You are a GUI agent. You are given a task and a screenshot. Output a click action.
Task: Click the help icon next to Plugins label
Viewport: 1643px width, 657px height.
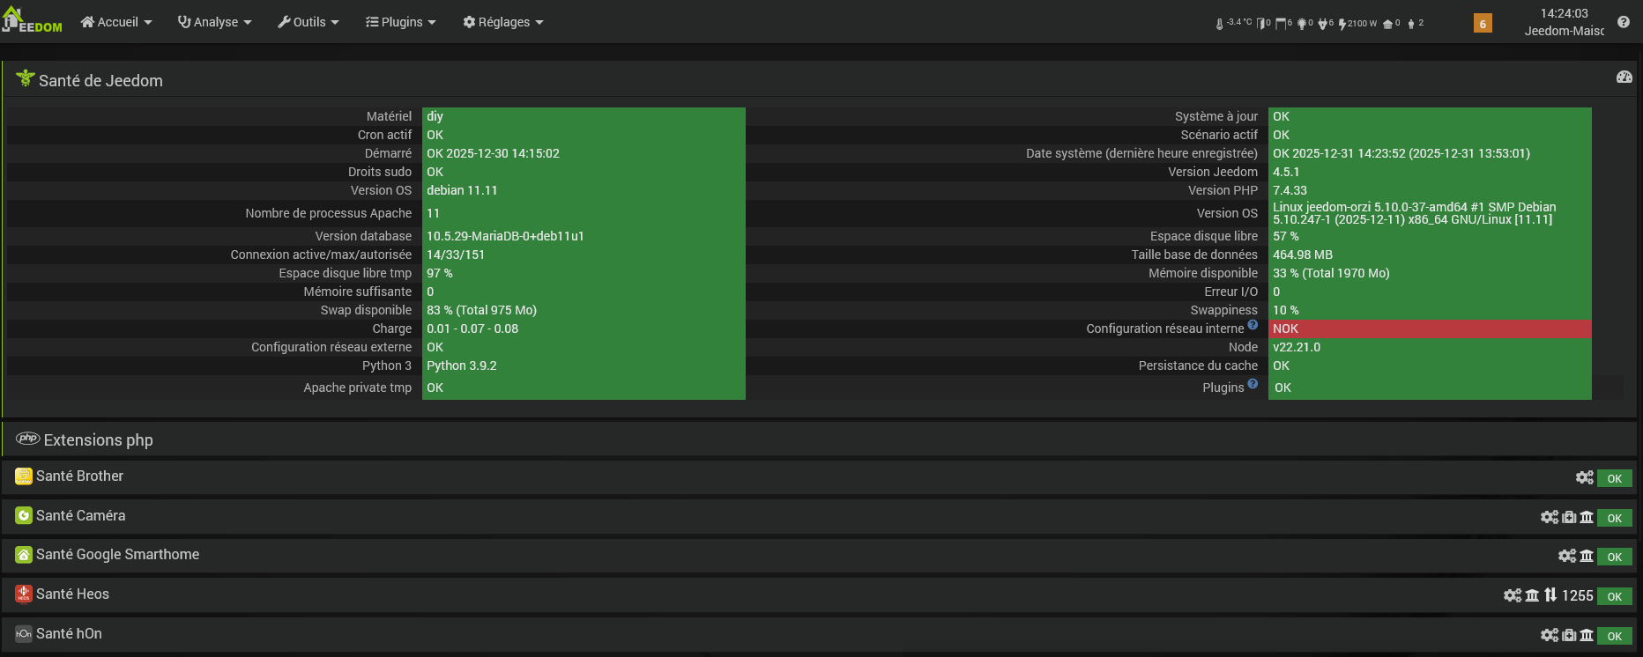coord(1253,383)
